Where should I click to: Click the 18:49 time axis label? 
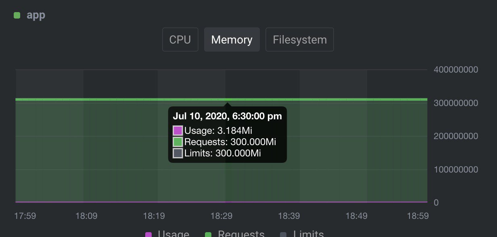357,216
